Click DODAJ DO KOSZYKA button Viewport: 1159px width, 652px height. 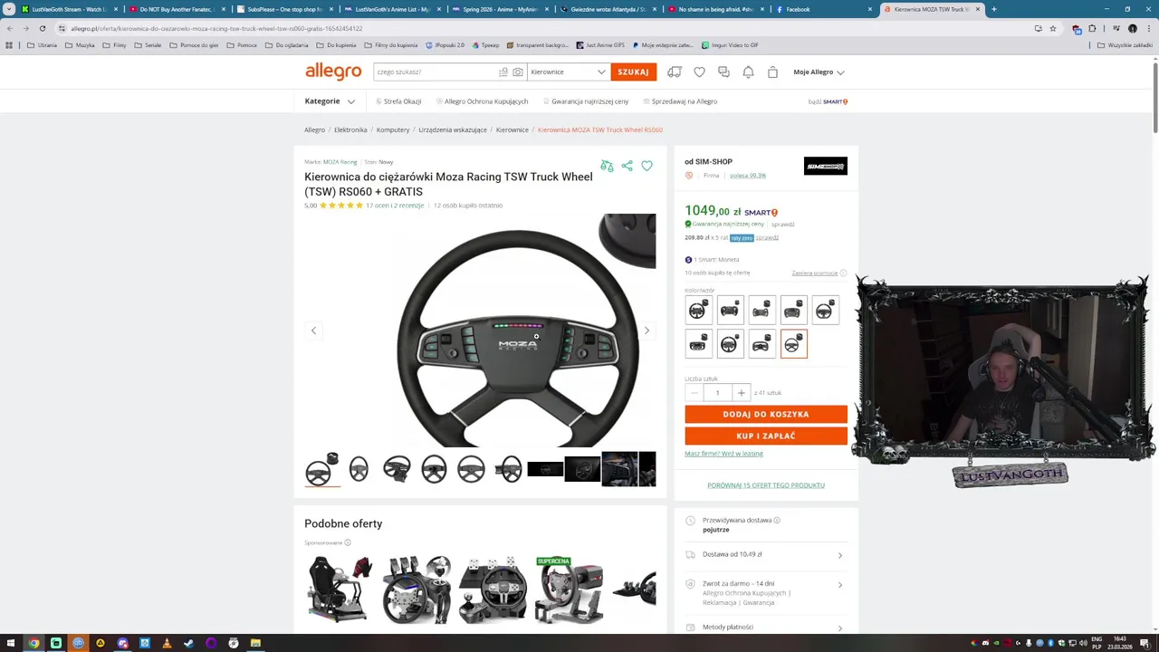(766, 414)
